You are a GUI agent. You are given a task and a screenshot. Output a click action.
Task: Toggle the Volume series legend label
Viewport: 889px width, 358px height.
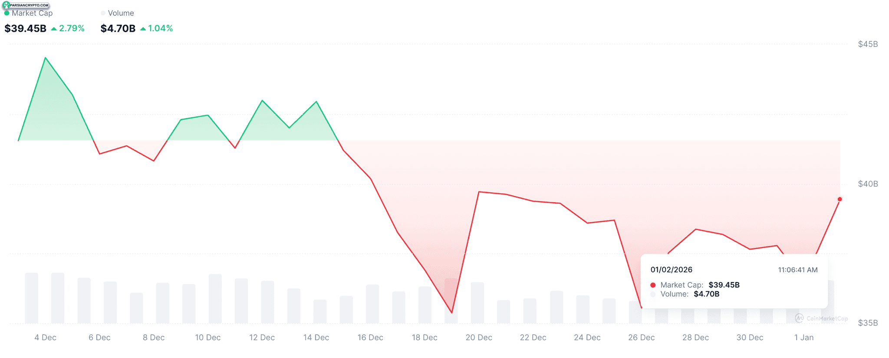[121, 13]
